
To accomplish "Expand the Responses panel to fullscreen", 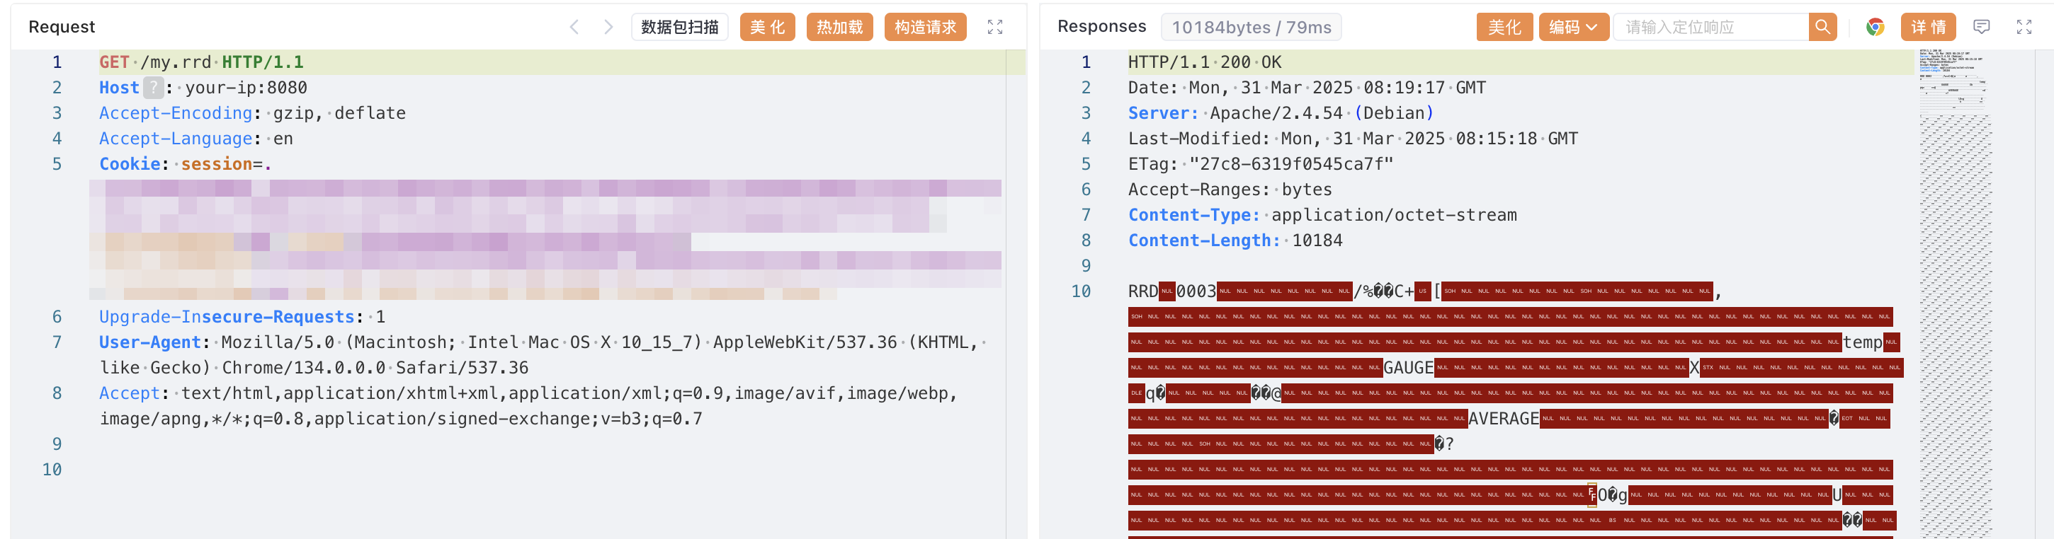I will (x=2024, y=27).
